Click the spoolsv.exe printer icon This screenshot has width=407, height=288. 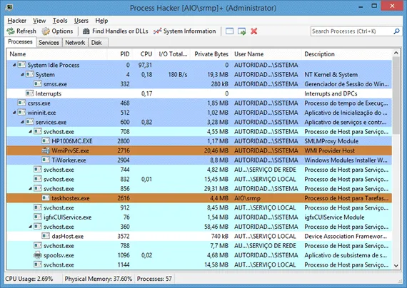pyautogui.click(x=38, y=255)
